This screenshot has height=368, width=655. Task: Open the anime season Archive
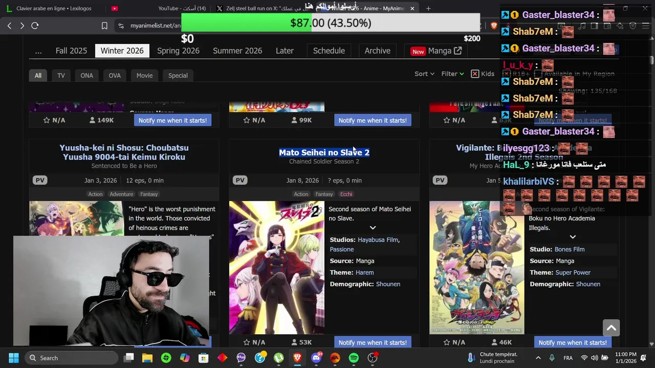click(378, 51)
